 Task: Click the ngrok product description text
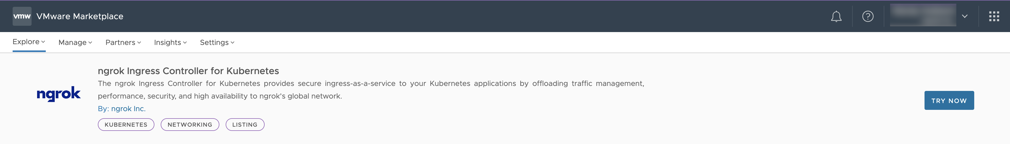pyautogui.click(x=371, y=90)
